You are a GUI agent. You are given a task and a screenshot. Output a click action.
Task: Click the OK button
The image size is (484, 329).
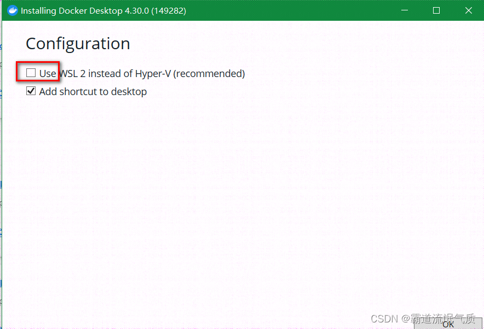point(448,324)
